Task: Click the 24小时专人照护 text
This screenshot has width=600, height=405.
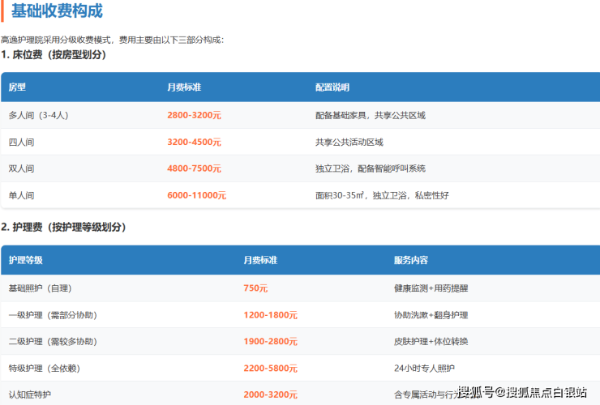Action: [424, 368]
